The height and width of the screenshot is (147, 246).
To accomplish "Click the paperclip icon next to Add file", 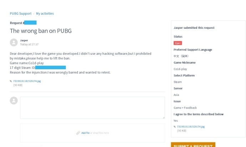I will point(78,133).
